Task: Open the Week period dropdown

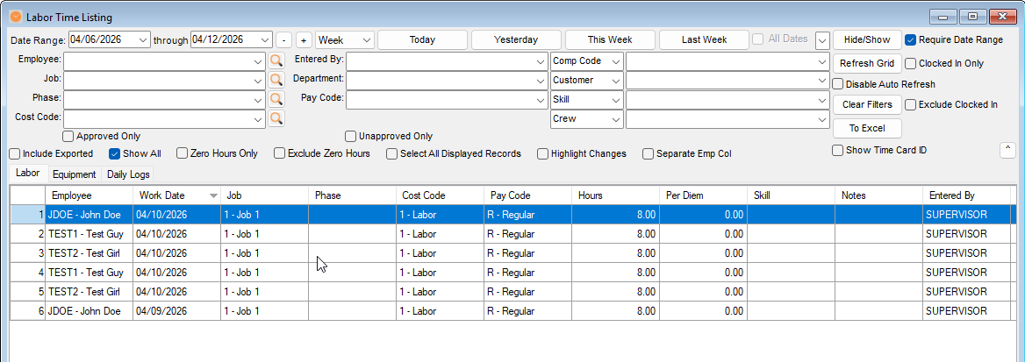Action: (367, 39)
